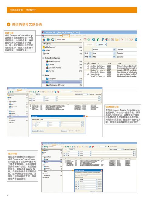The height and width of the screenshot is (203, 144).
Task: Click Copy to Local Library icon, top window
Action: pos(85,39)
